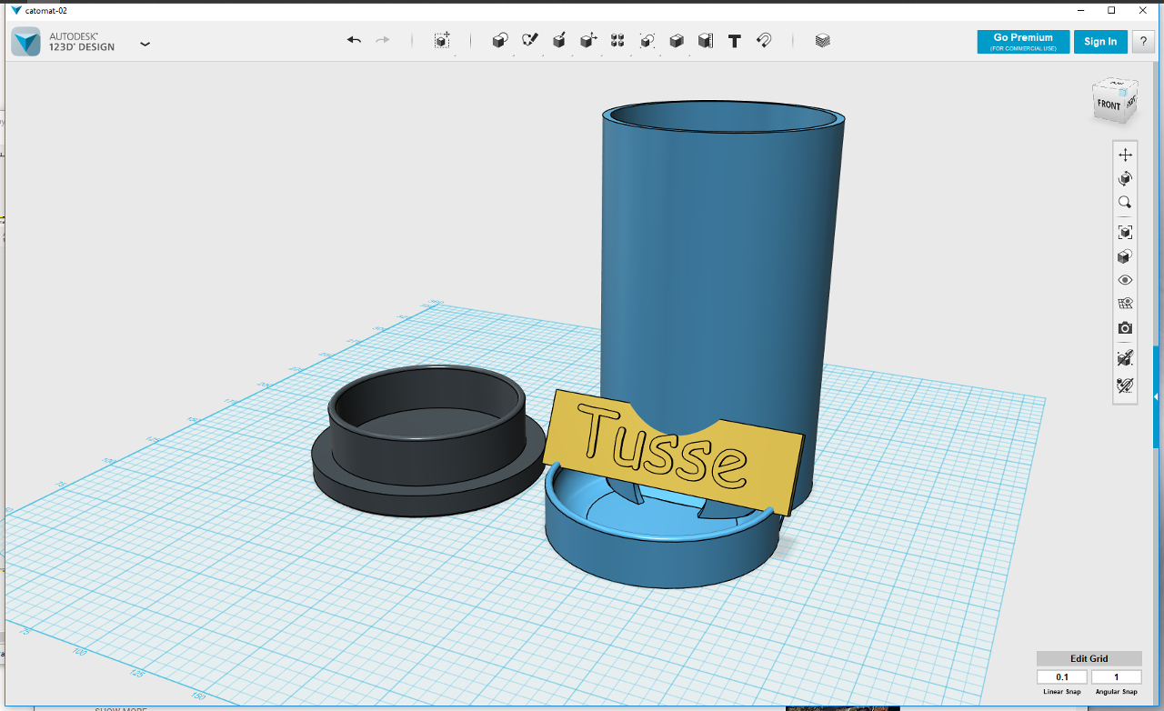Open the Help question mark button
1164x711 pixels.
1143,42
